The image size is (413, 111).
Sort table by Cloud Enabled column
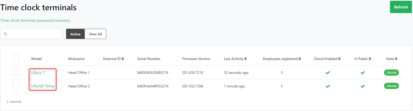(x=327, y=59)
